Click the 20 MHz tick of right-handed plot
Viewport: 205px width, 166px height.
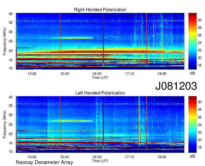pyautogui.click(x=11, y=51)
